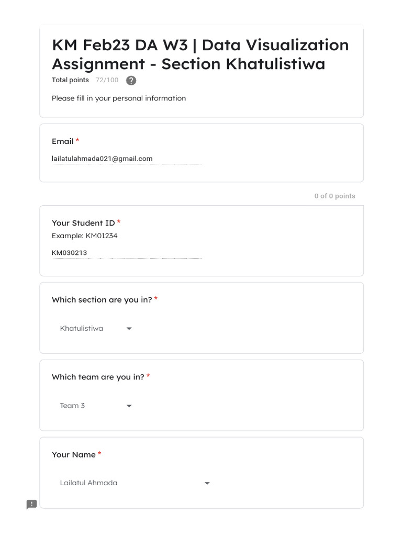Click the "0 of 0 points" indicator

(334, 196)
